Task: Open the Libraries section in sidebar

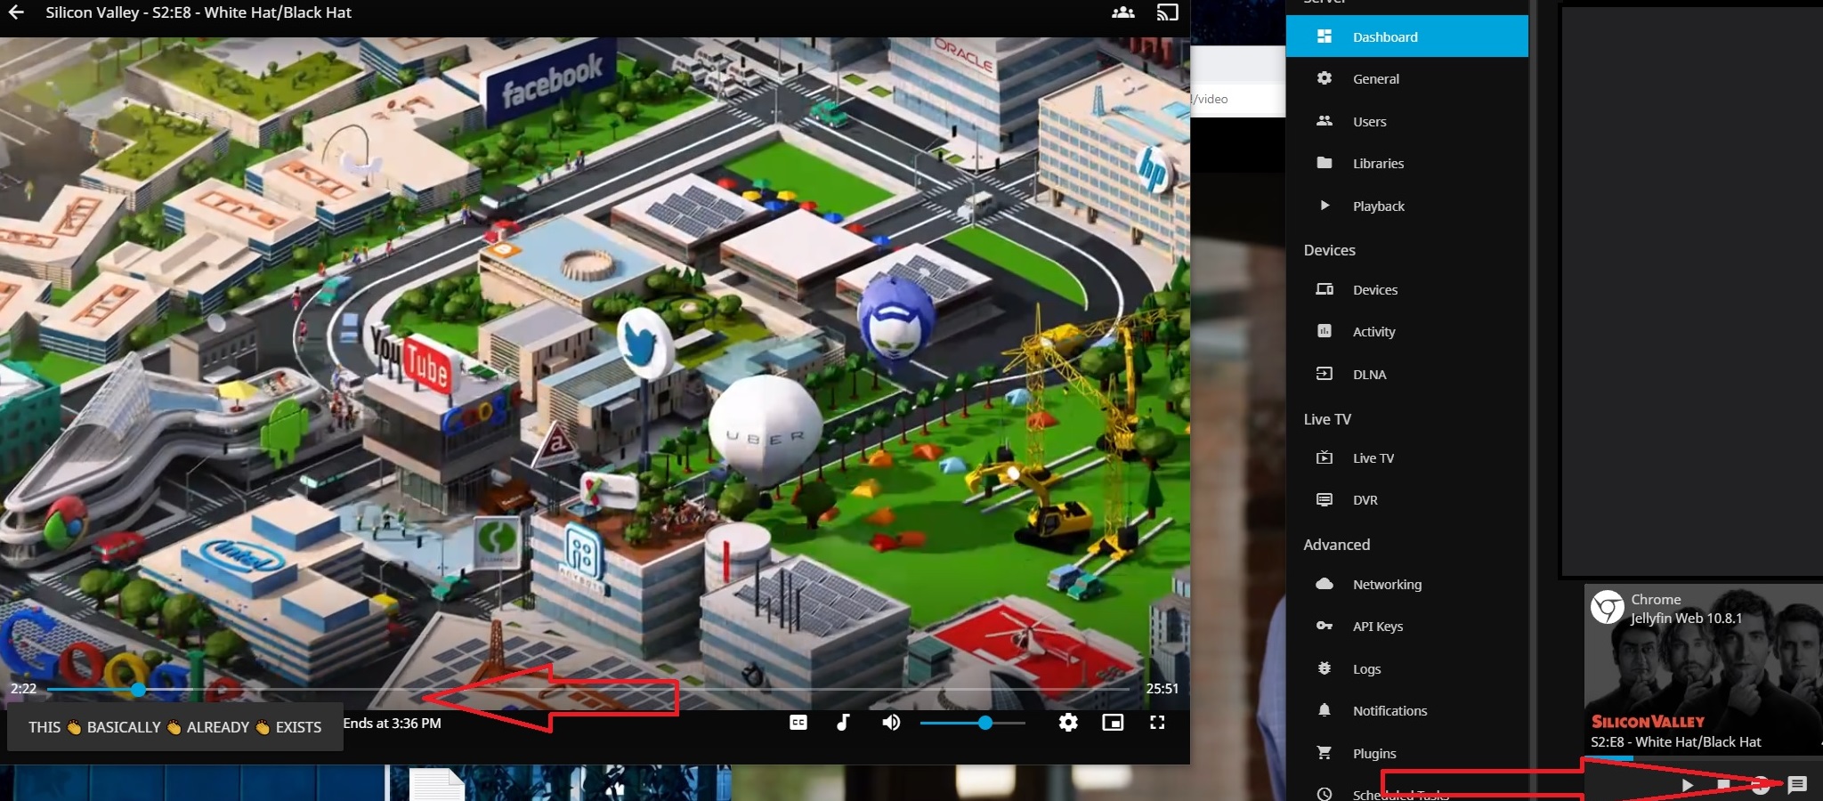Action: (1378, 164)
